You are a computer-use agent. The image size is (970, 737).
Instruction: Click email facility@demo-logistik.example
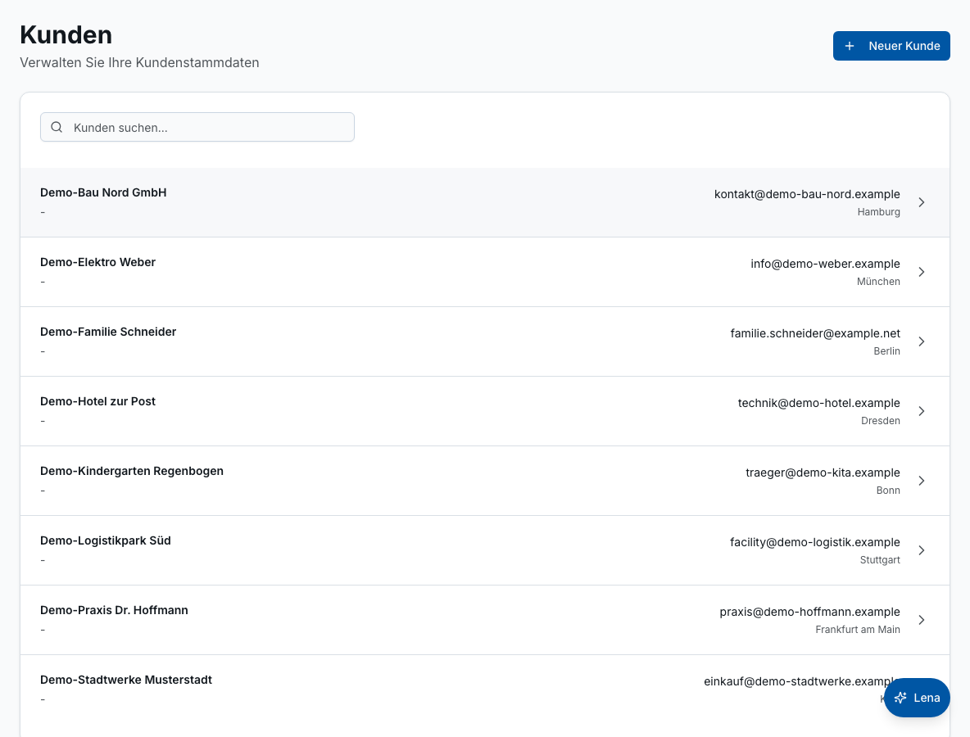[x=814, y=542]
